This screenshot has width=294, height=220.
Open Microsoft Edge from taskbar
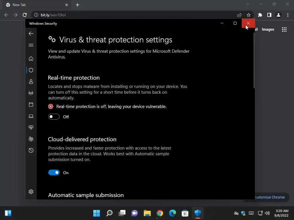[x=173, y=213]
